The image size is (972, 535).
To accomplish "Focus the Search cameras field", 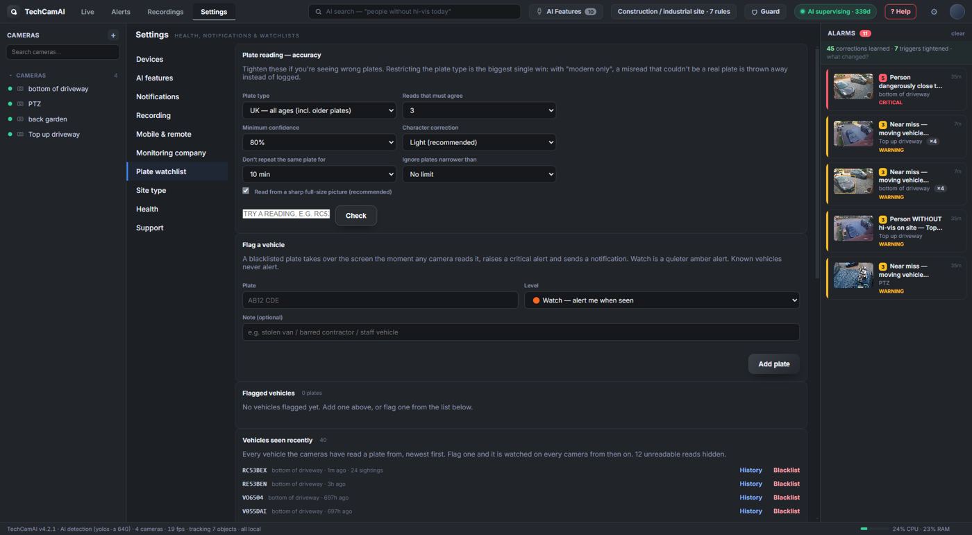I will click(62, 52).
